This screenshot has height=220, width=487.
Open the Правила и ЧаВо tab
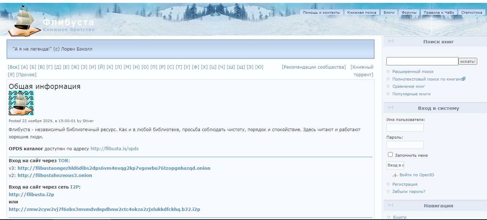(x=439, y=12)
